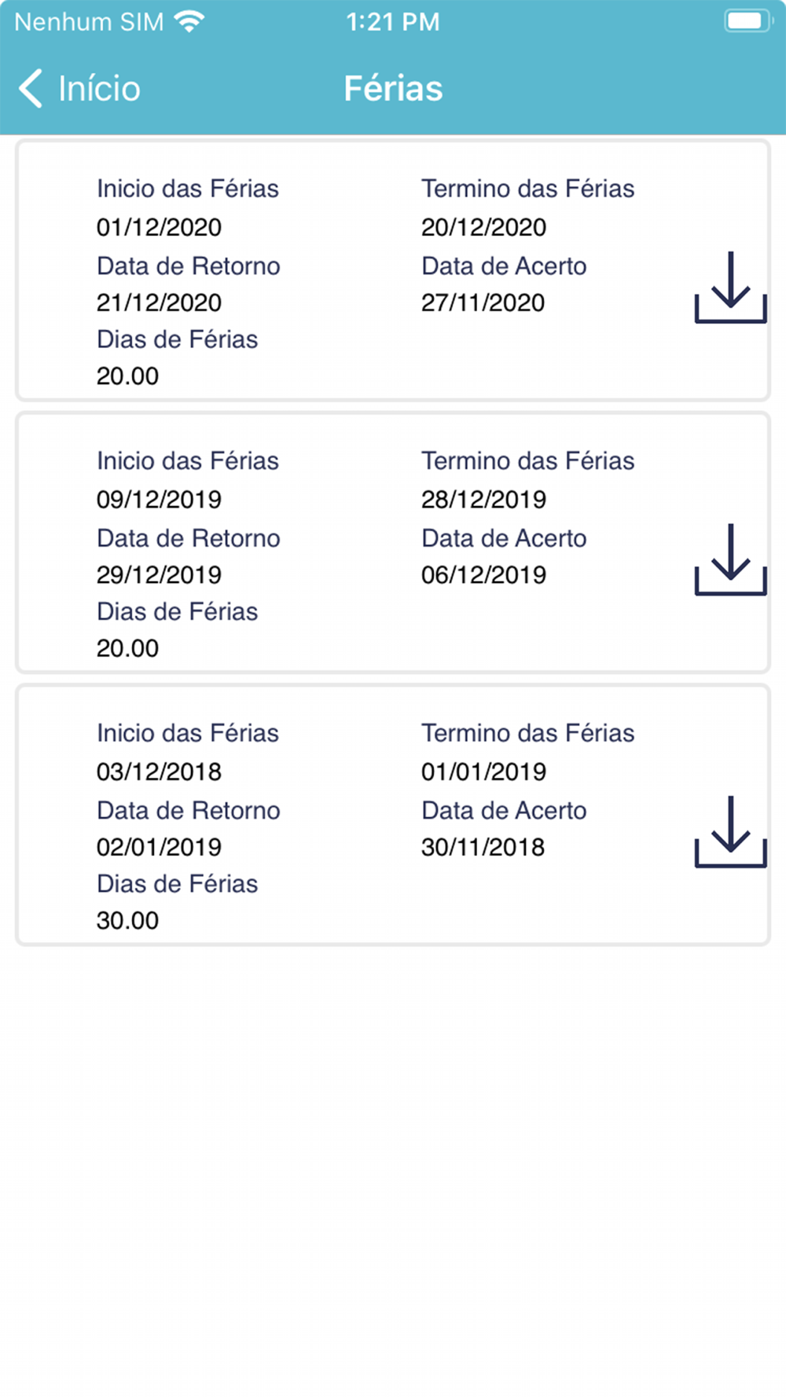Select end date 20/12/2020
786x1397 pixels.
click(483, 227)
